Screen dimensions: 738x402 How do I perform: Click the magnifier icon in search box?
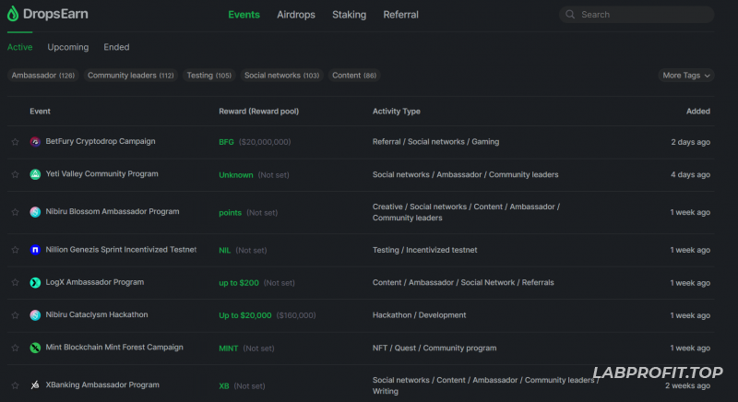click(571, 15)
